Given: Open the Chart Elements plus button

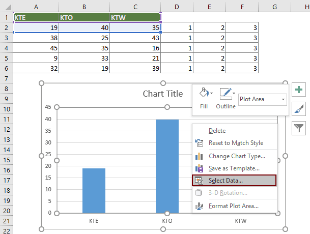Looking at the screenshot, I should click(x=298, y=90).
